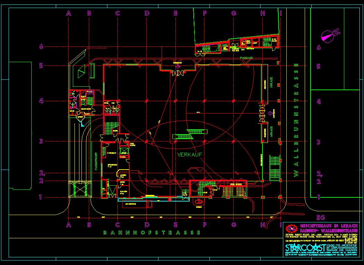This screenshot has height=265, width=364.
Task: Select the magenta EG floor label
Action: coord(321,217)
